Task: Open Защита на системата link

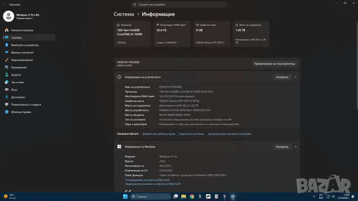Action: [x=191, y=134]
